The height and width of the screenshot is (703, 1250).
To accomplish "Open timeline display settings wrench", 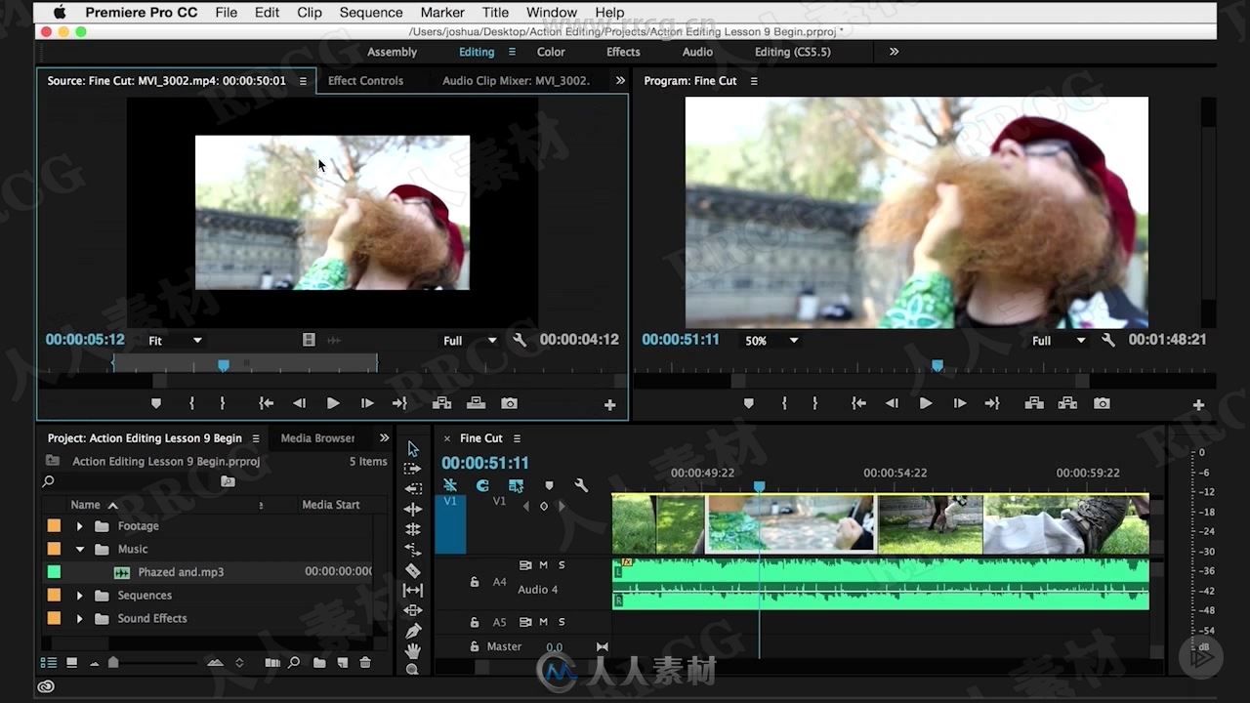I will [x=581, y=485].
